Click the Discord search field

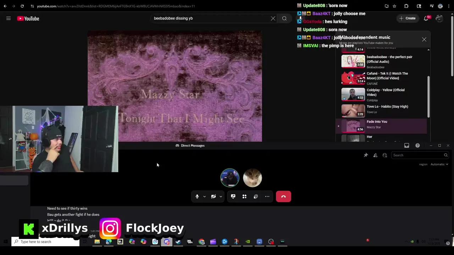[420, 155]
